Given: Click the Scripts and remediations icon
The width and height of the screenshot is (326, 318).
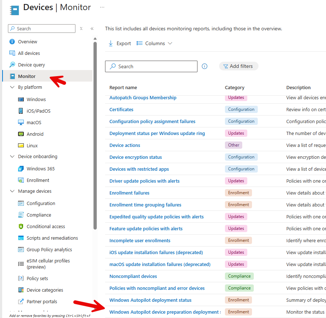Looking at the screenshot, I should [x=21, y=238].
